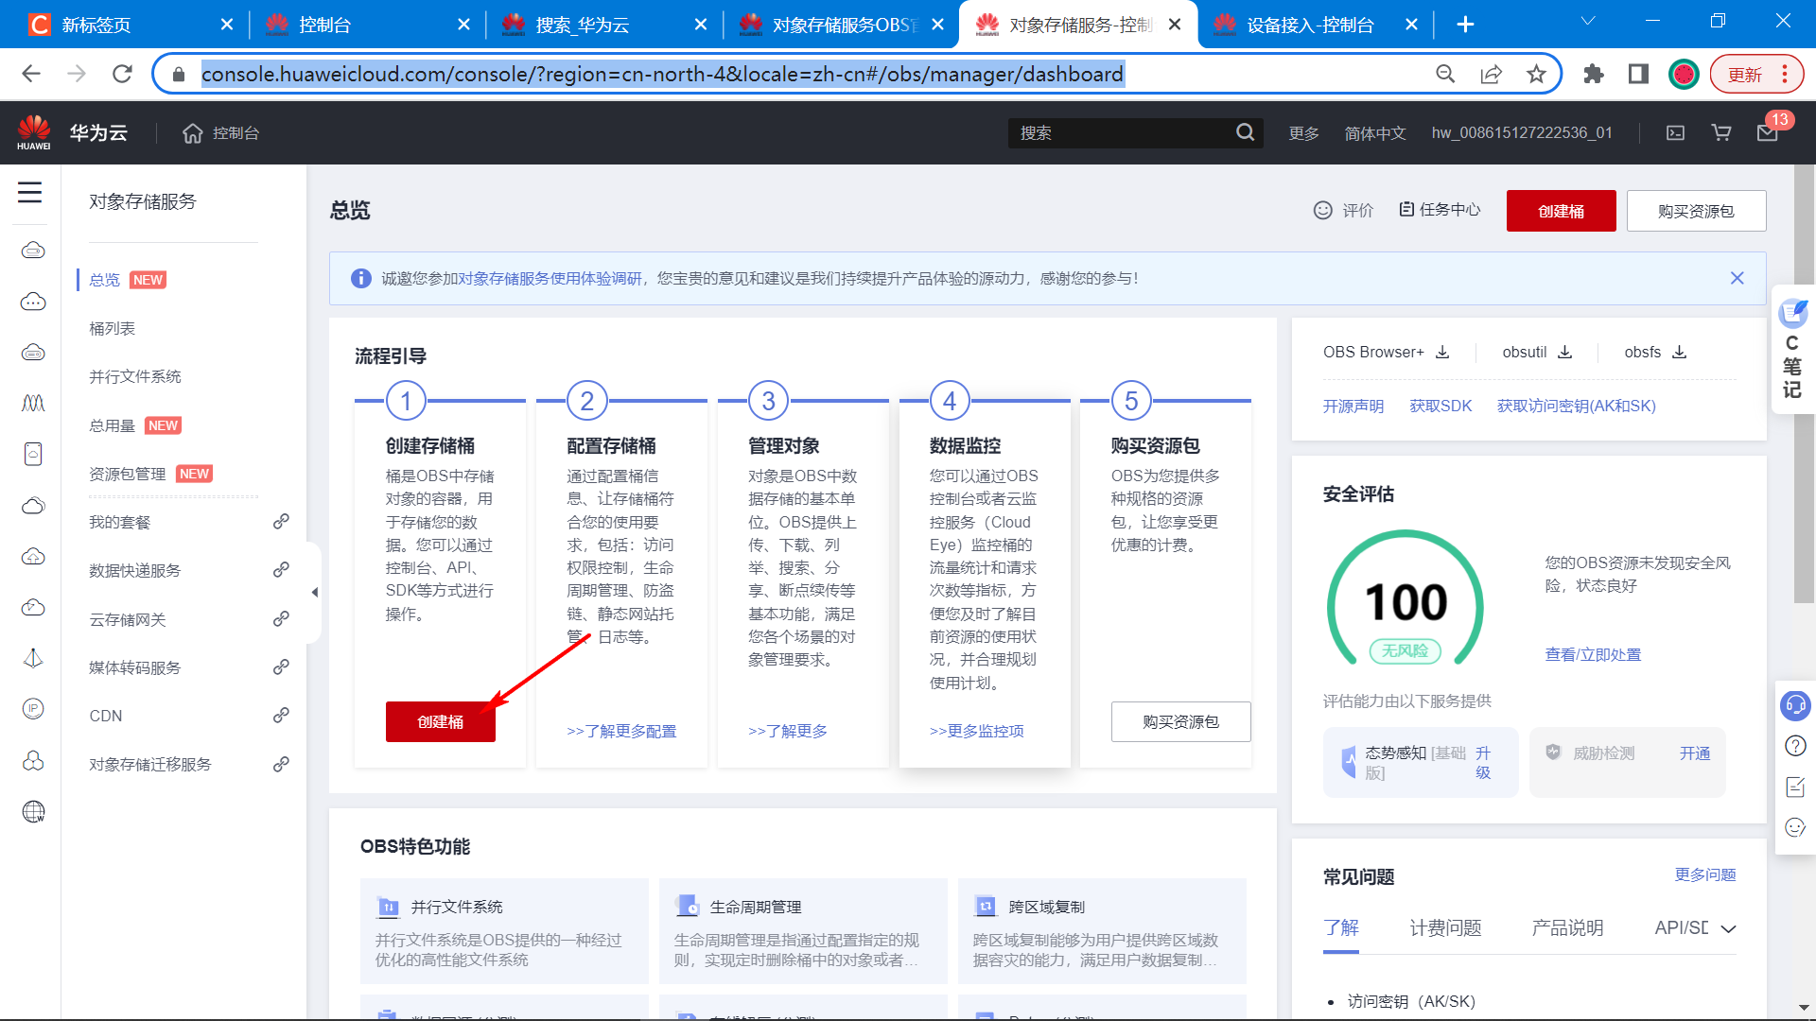
Task: Open the 获取SDK link
Action: click(1441, 406)
